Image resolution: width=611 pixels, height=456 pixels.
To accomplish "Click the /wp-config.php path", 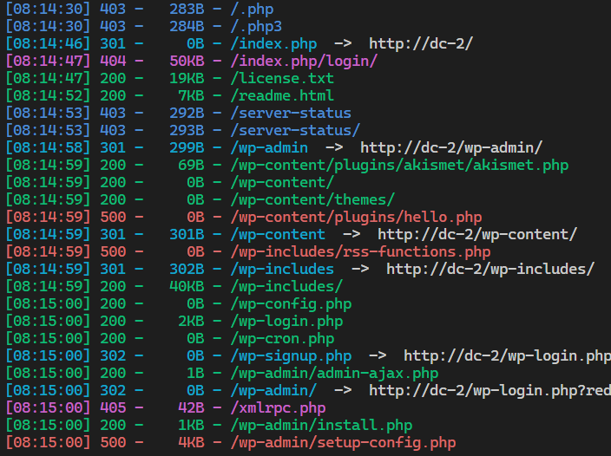I will [291, 303].
